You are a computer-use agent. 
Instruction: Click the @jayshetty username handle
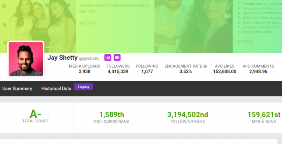click(89, 58)
